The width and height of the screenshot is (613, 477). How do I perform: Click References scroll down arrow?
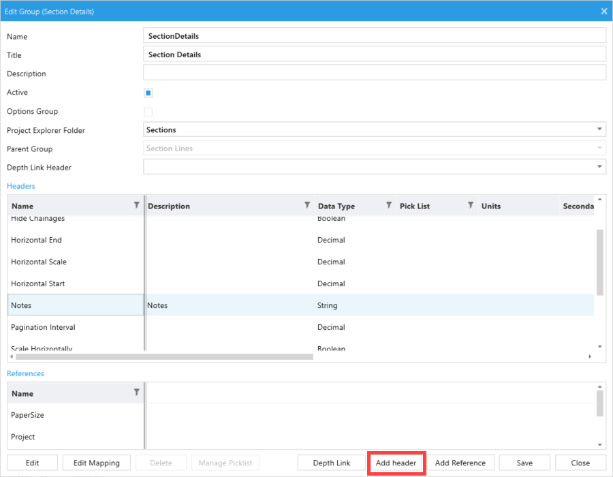point(599,444)
